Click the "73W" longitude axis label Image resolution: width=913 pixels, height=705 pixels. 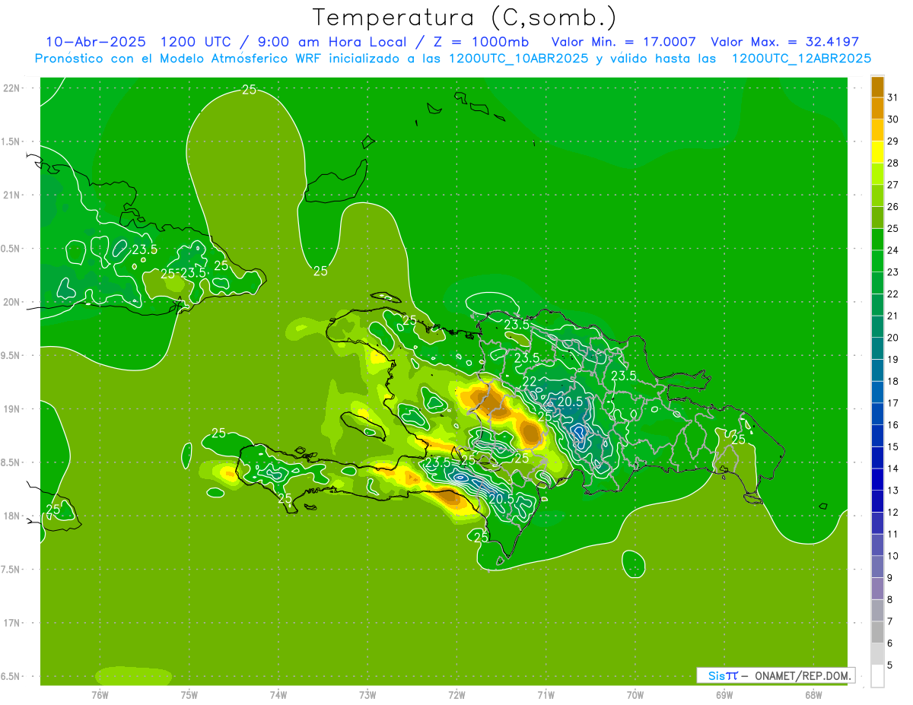367,694
